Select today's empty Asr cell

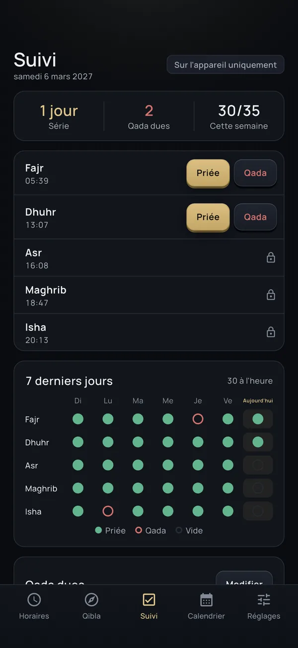258,465
